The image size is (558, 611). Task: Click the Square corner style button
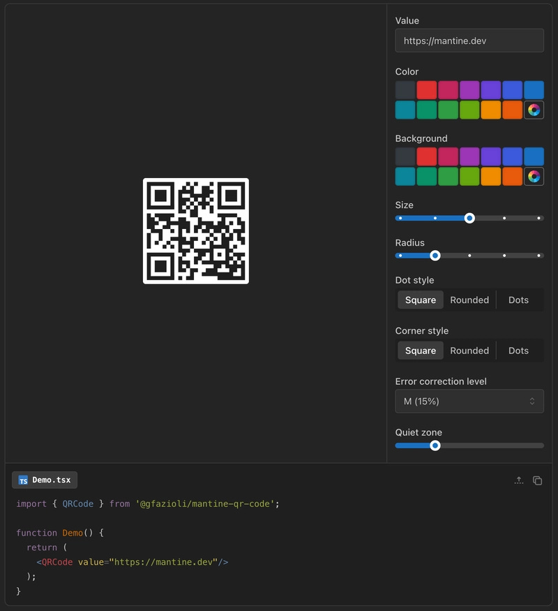point(420,350)
